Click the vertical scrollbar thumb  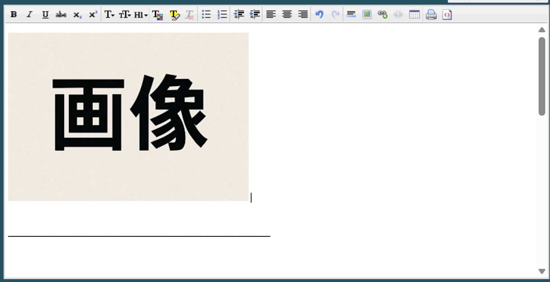click(542, 76)
